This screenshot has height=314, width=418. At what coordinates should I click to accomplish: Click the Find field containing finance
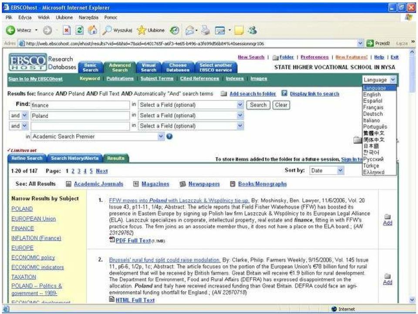pyautogui.click(x=80, y=105)
